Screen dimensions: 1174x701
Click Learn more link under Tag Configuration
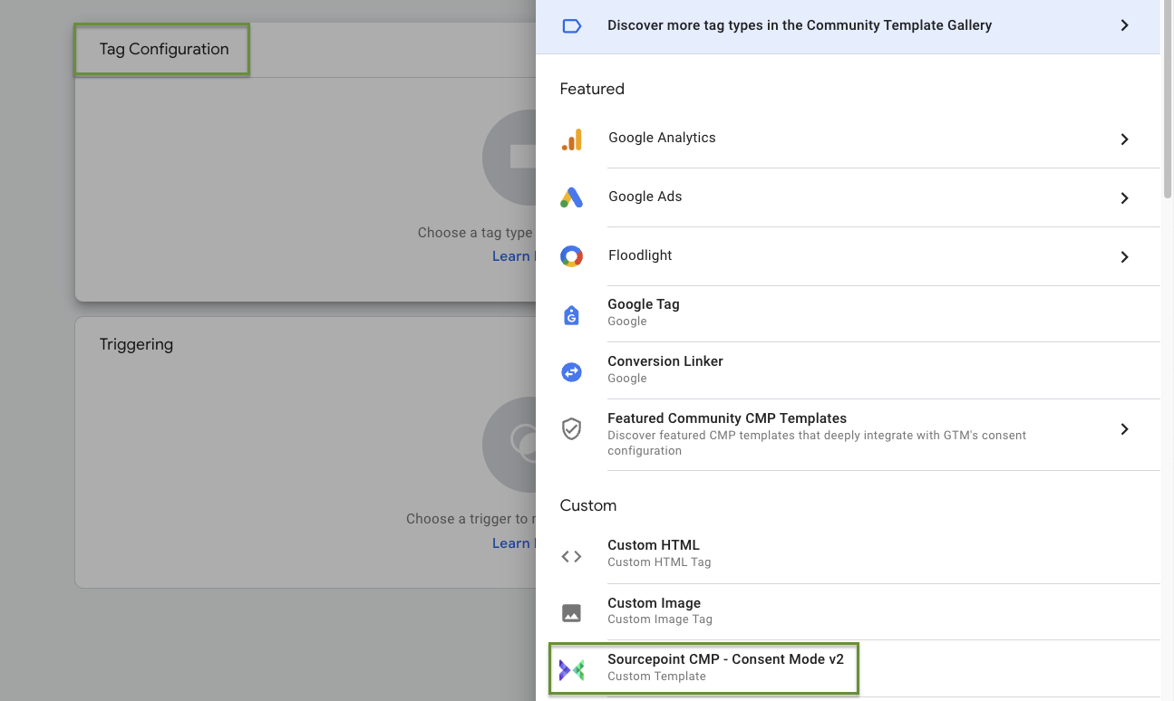pyautogui.click(x=513, y=256)
